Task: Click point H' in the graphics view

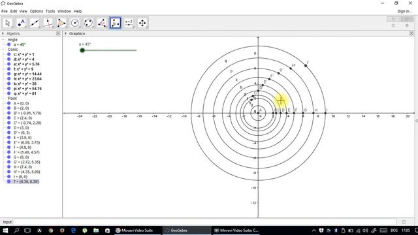Action: [x=291, y=69]
